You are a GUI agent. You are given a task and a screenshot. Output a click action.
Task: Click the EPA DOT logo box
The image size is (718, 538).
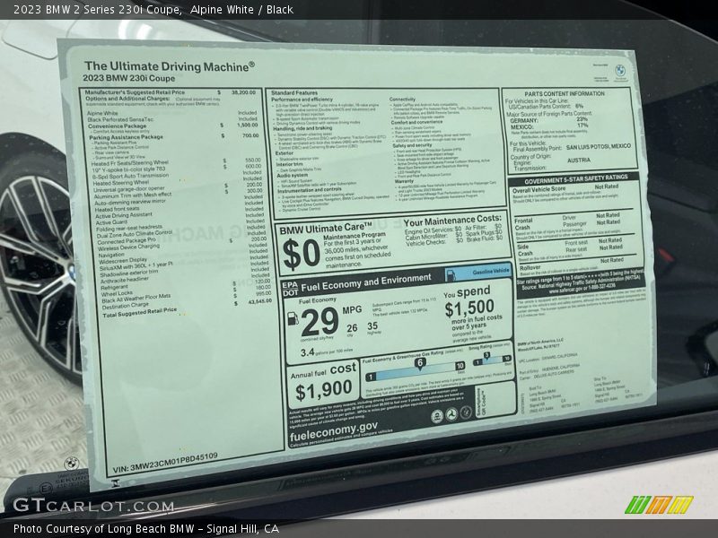pyautogui.click(x=290, y=289)
